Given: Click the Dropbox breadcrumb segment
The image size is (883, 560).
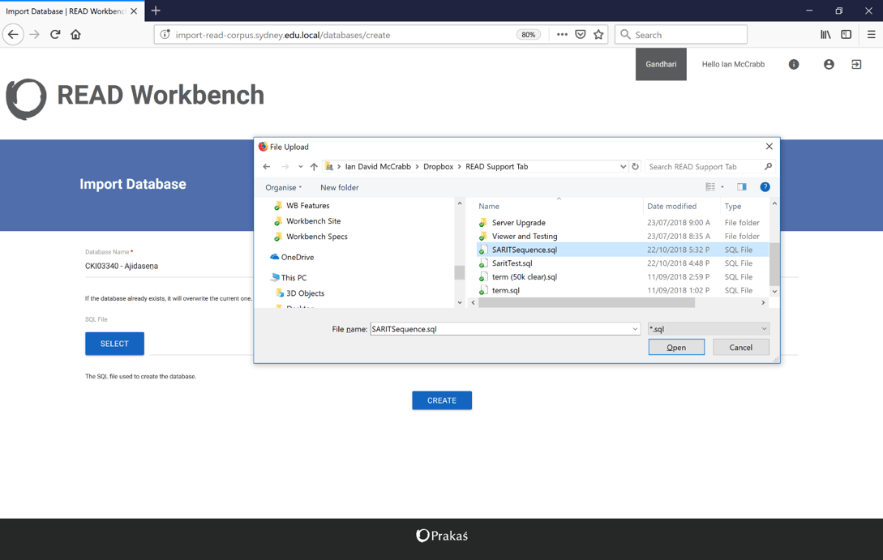Looking at the screenshot, I should tap(438, 167).
